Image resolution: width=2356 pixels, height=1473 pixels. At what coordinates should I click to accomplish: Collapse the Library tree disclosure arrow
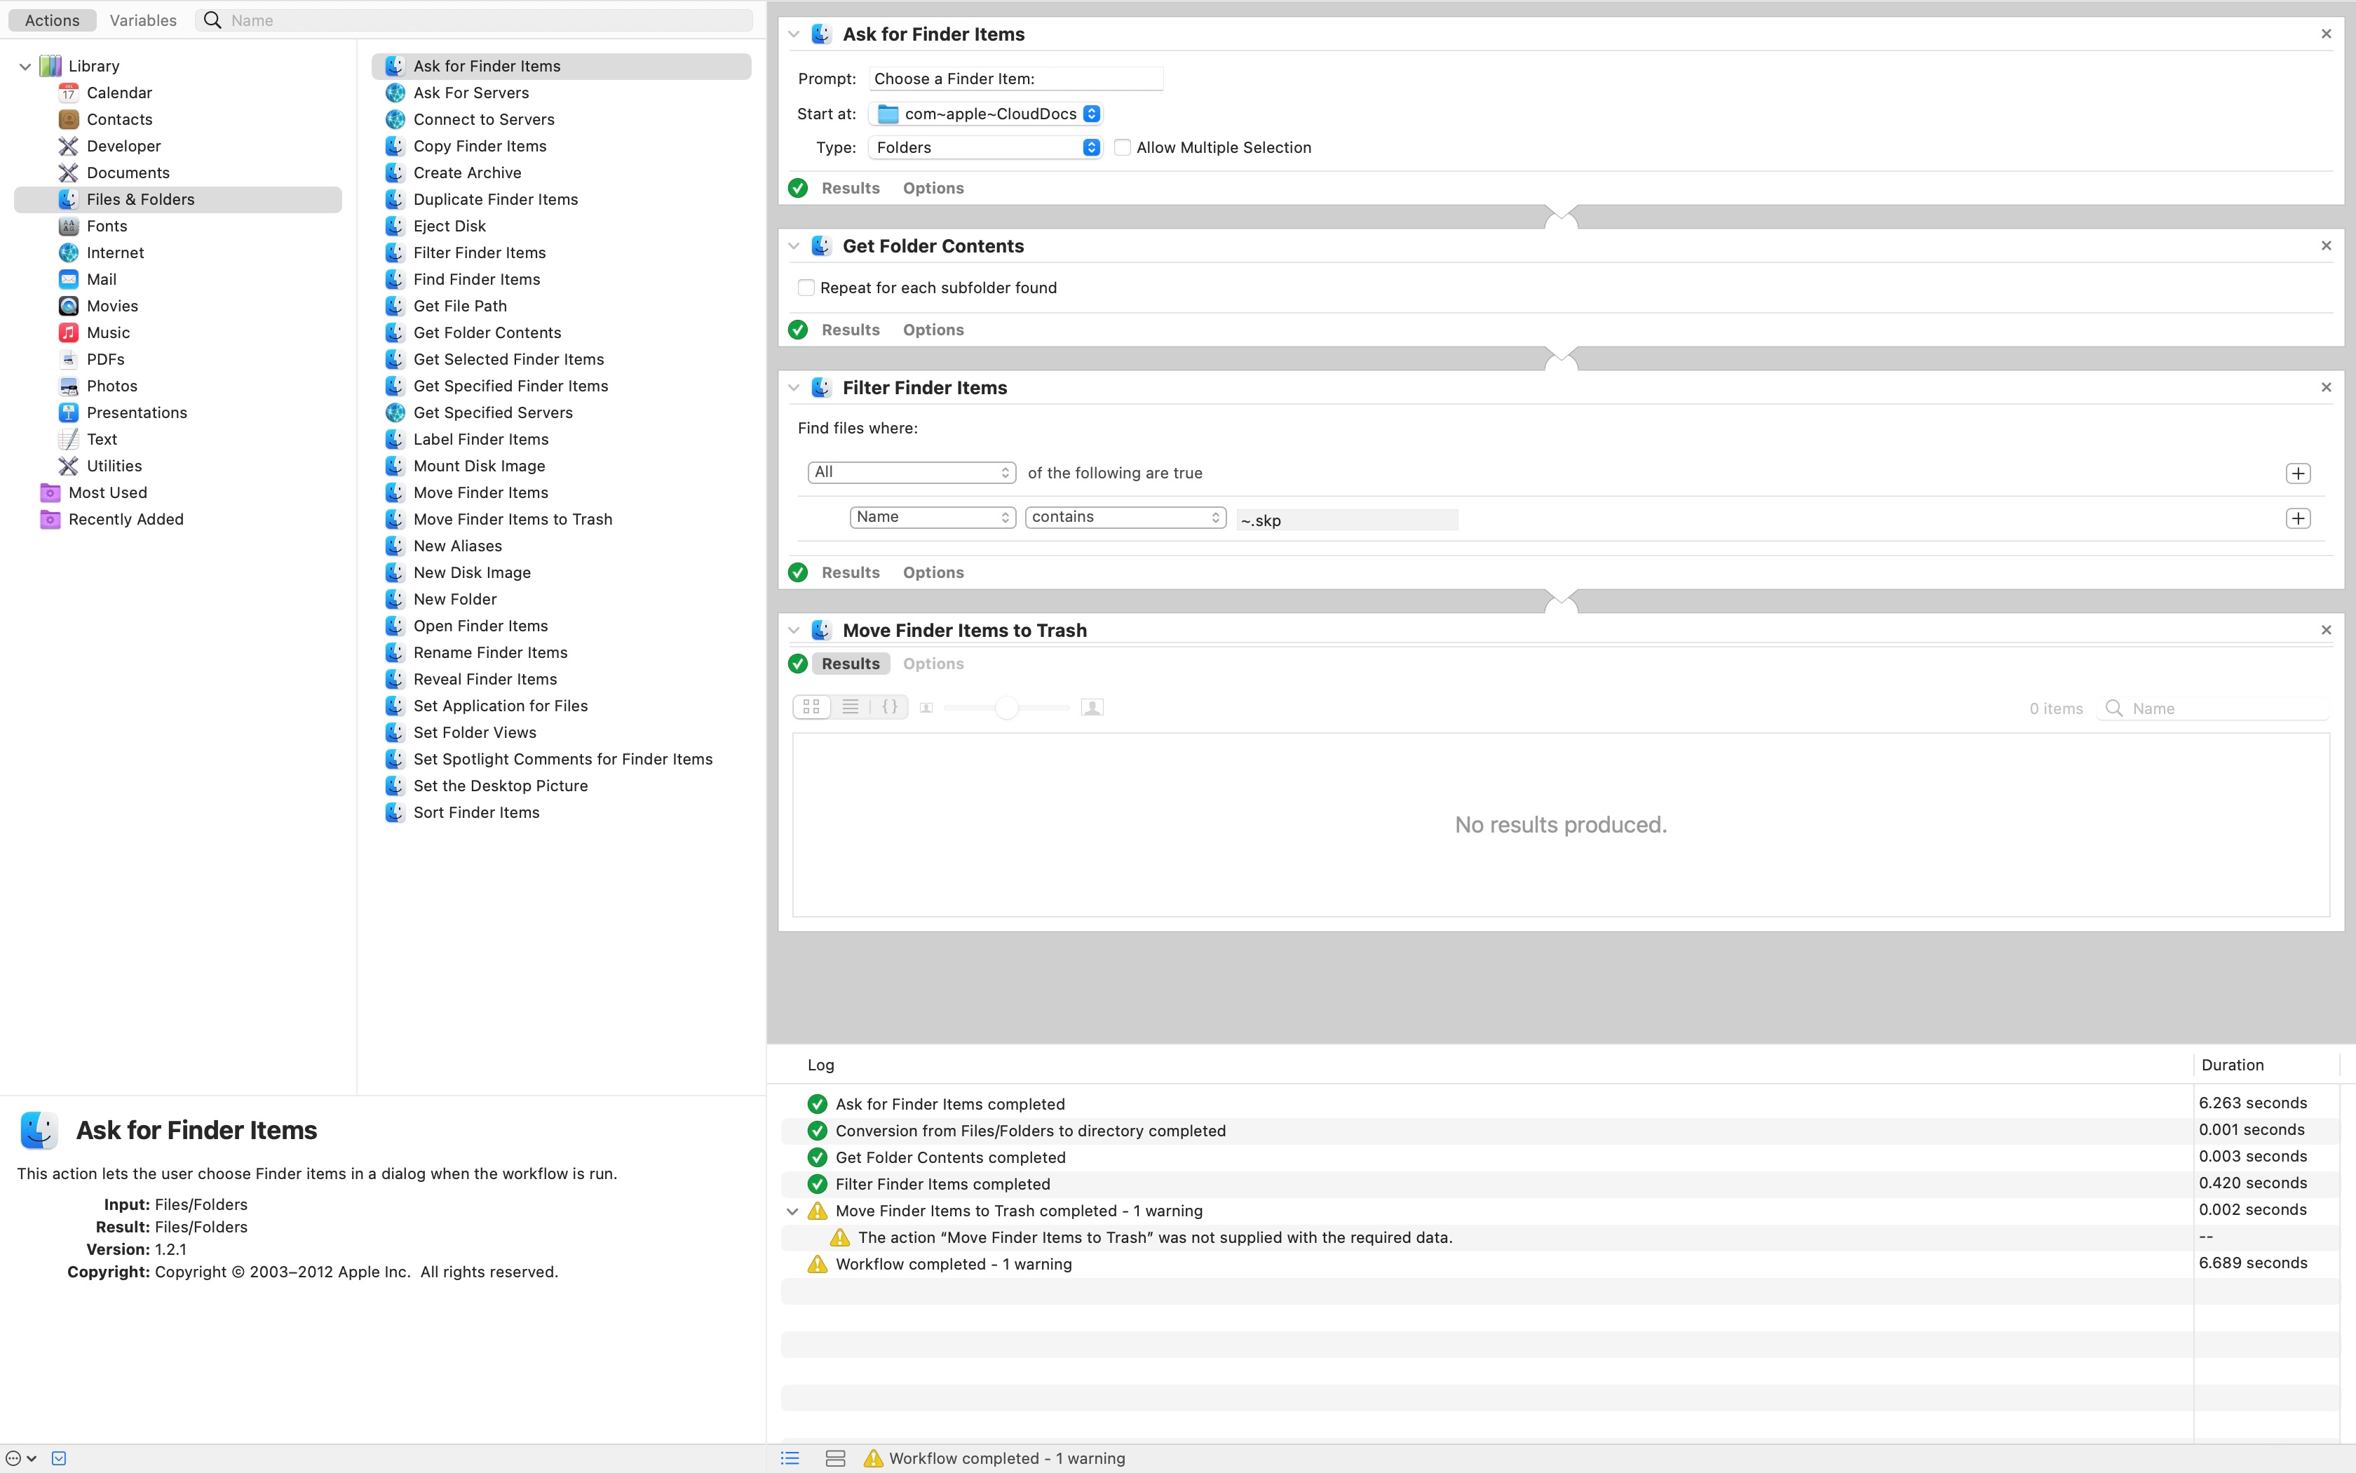pos(25,66)
